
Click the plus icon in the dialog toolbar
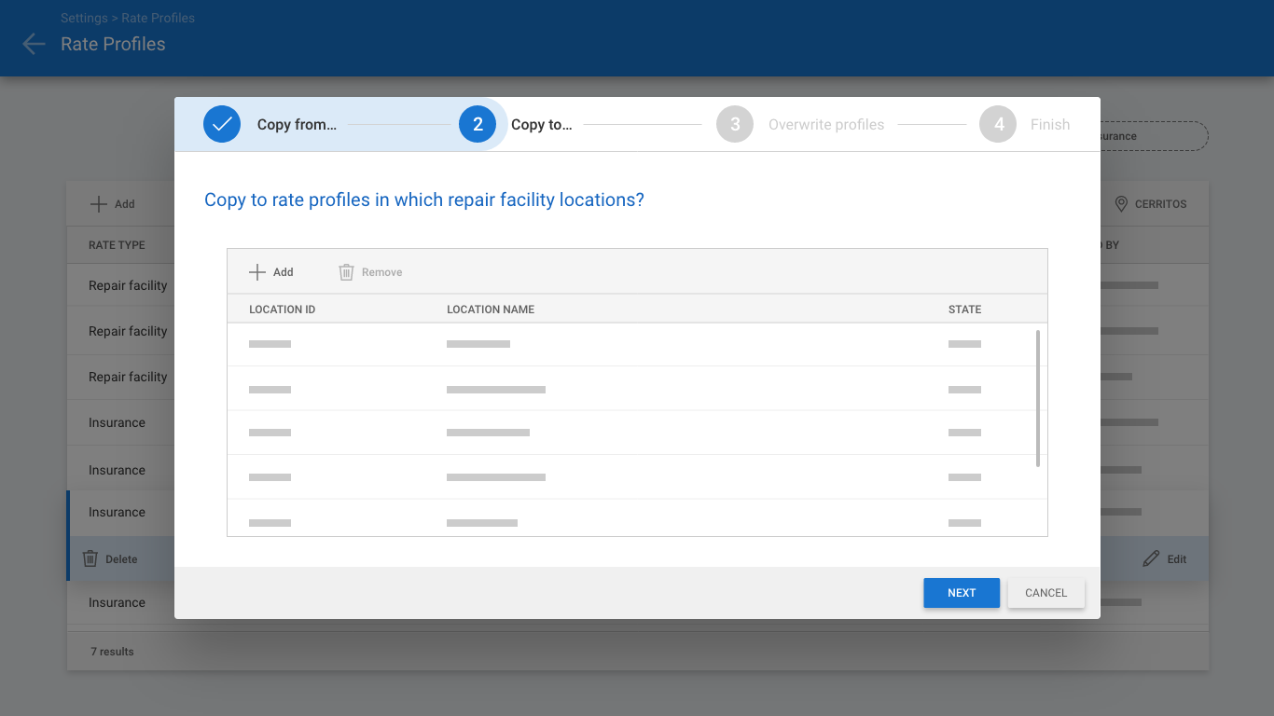tap(257, 272)
